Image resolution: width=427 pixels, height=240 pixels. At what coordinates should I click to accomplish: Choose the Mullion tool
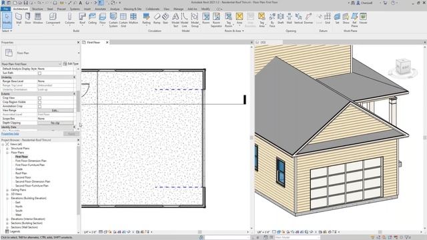(133, 19)
